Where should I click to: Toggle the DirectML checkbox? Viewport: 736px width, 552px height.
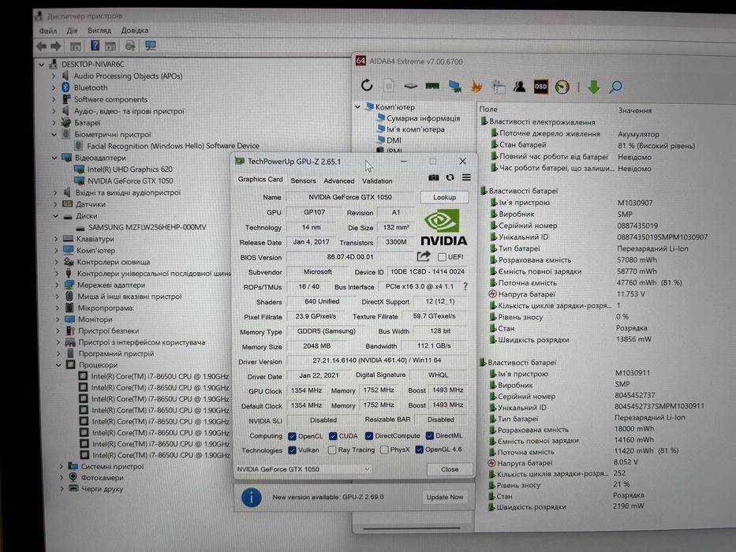429,435
